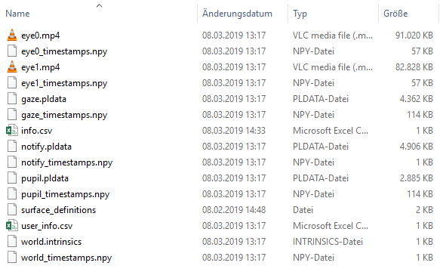Select the world_timestamps.npy file name

click(x=66, y=258)
